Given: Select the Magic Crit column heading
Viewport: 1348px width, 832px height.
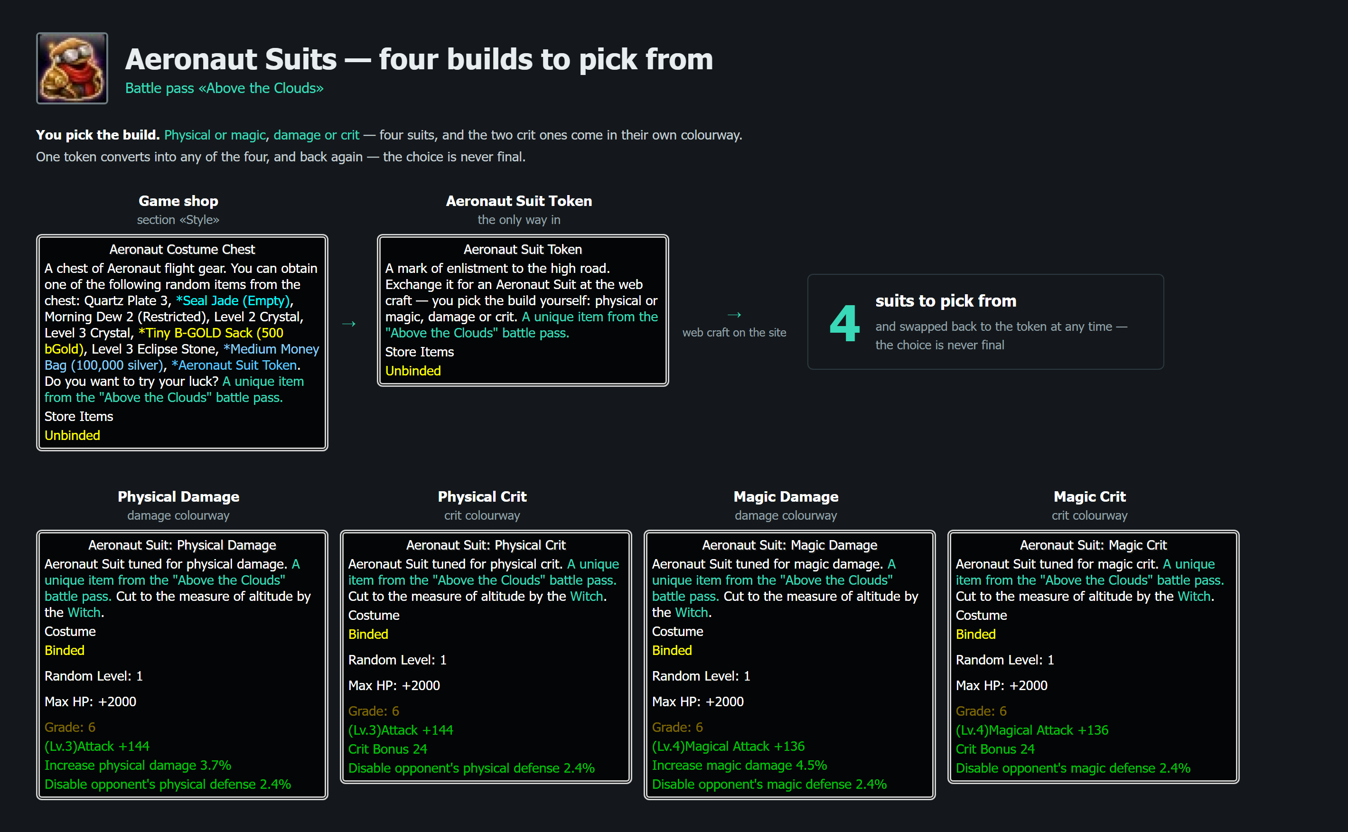Looking at the screenshot, I should (1089, 496).
